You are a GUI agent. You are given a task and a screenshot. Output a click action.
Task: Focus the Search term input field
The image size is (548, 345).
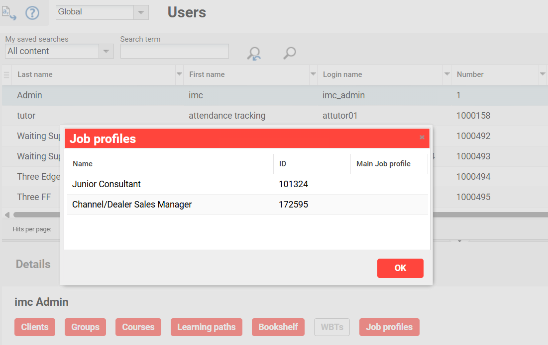coord(174,51)
